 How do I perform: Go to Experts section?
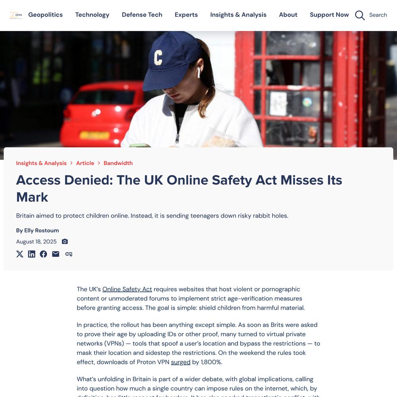pos(186,15)
